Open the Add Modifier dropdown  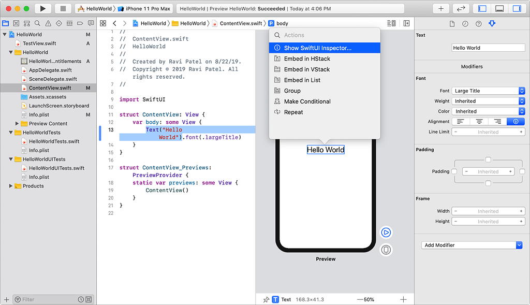[x=472, y=245]
